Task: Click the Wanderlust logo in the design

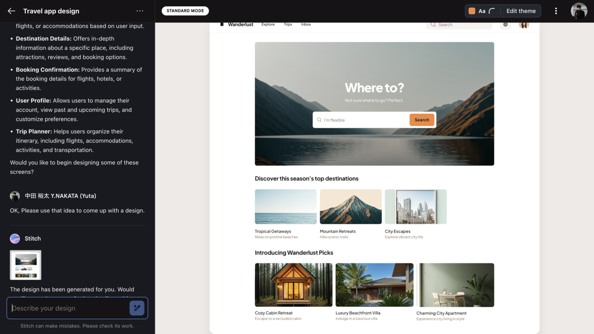Action: (x=237, y=24)
